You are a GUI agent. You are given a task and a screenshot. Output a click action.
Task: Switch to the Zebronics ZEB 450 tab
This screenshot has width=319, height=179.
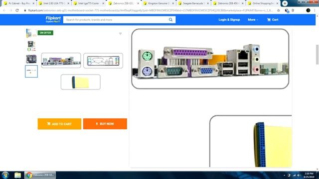coord(228,3)
